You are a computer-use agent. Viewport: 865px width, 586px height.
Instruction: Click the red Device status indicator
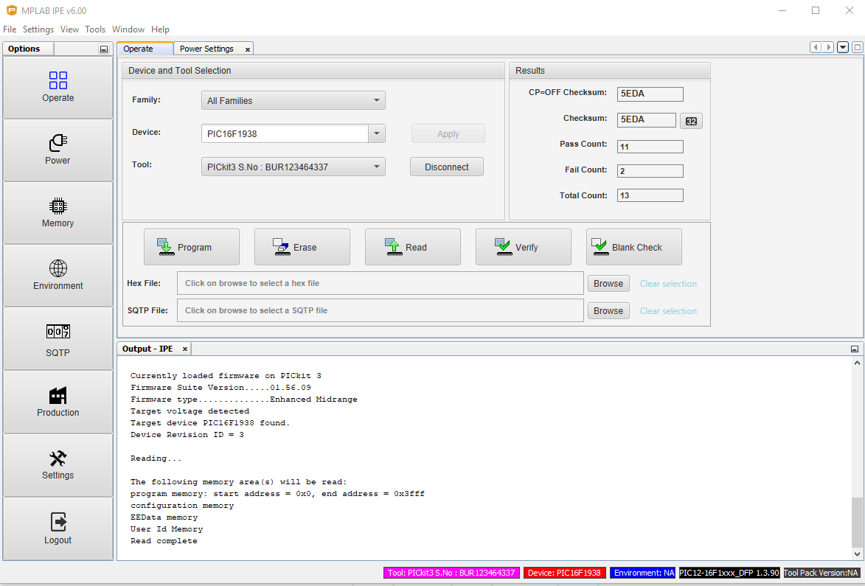point(564,573)
